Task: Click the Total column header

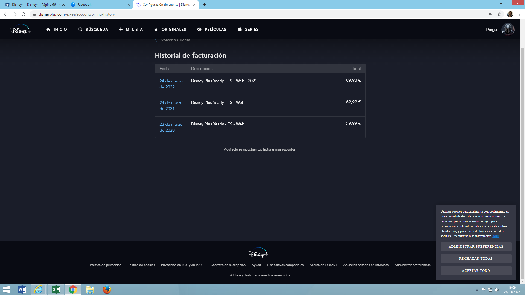Action: pyautogui.click(x=356, y=69)
